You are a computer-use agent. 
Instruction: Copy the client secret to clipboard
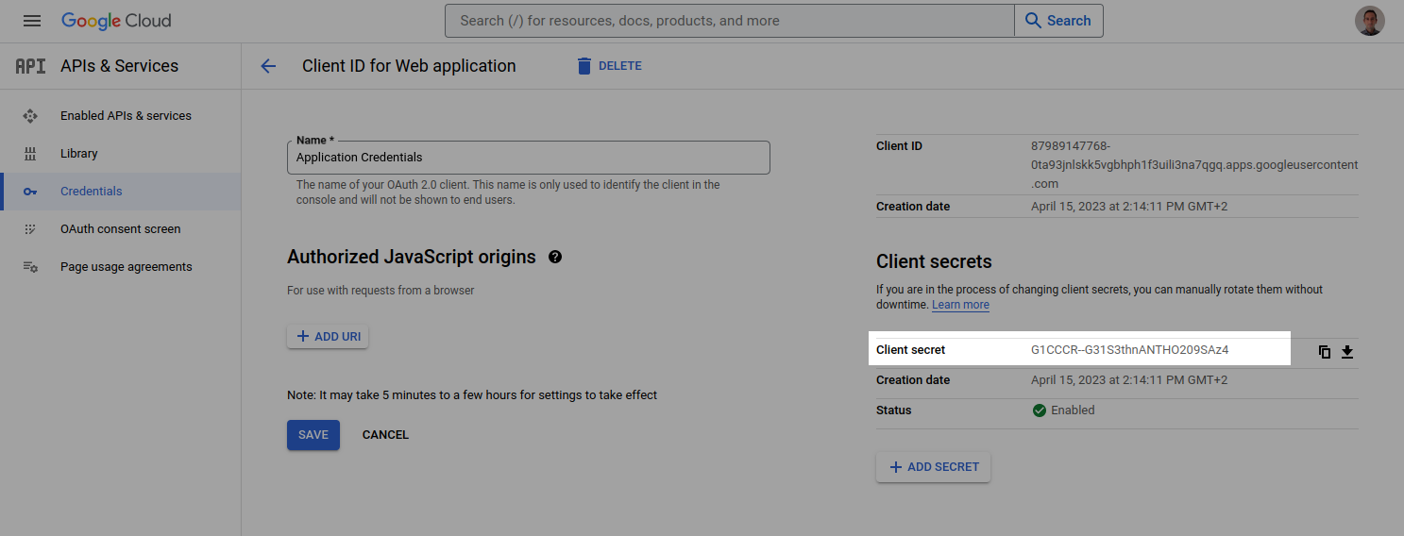point(1325,352)
